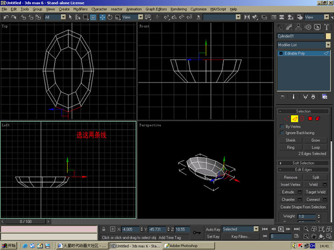Open the File menu
This screenshot has width=334, height=250.
(x=4, y=9)
